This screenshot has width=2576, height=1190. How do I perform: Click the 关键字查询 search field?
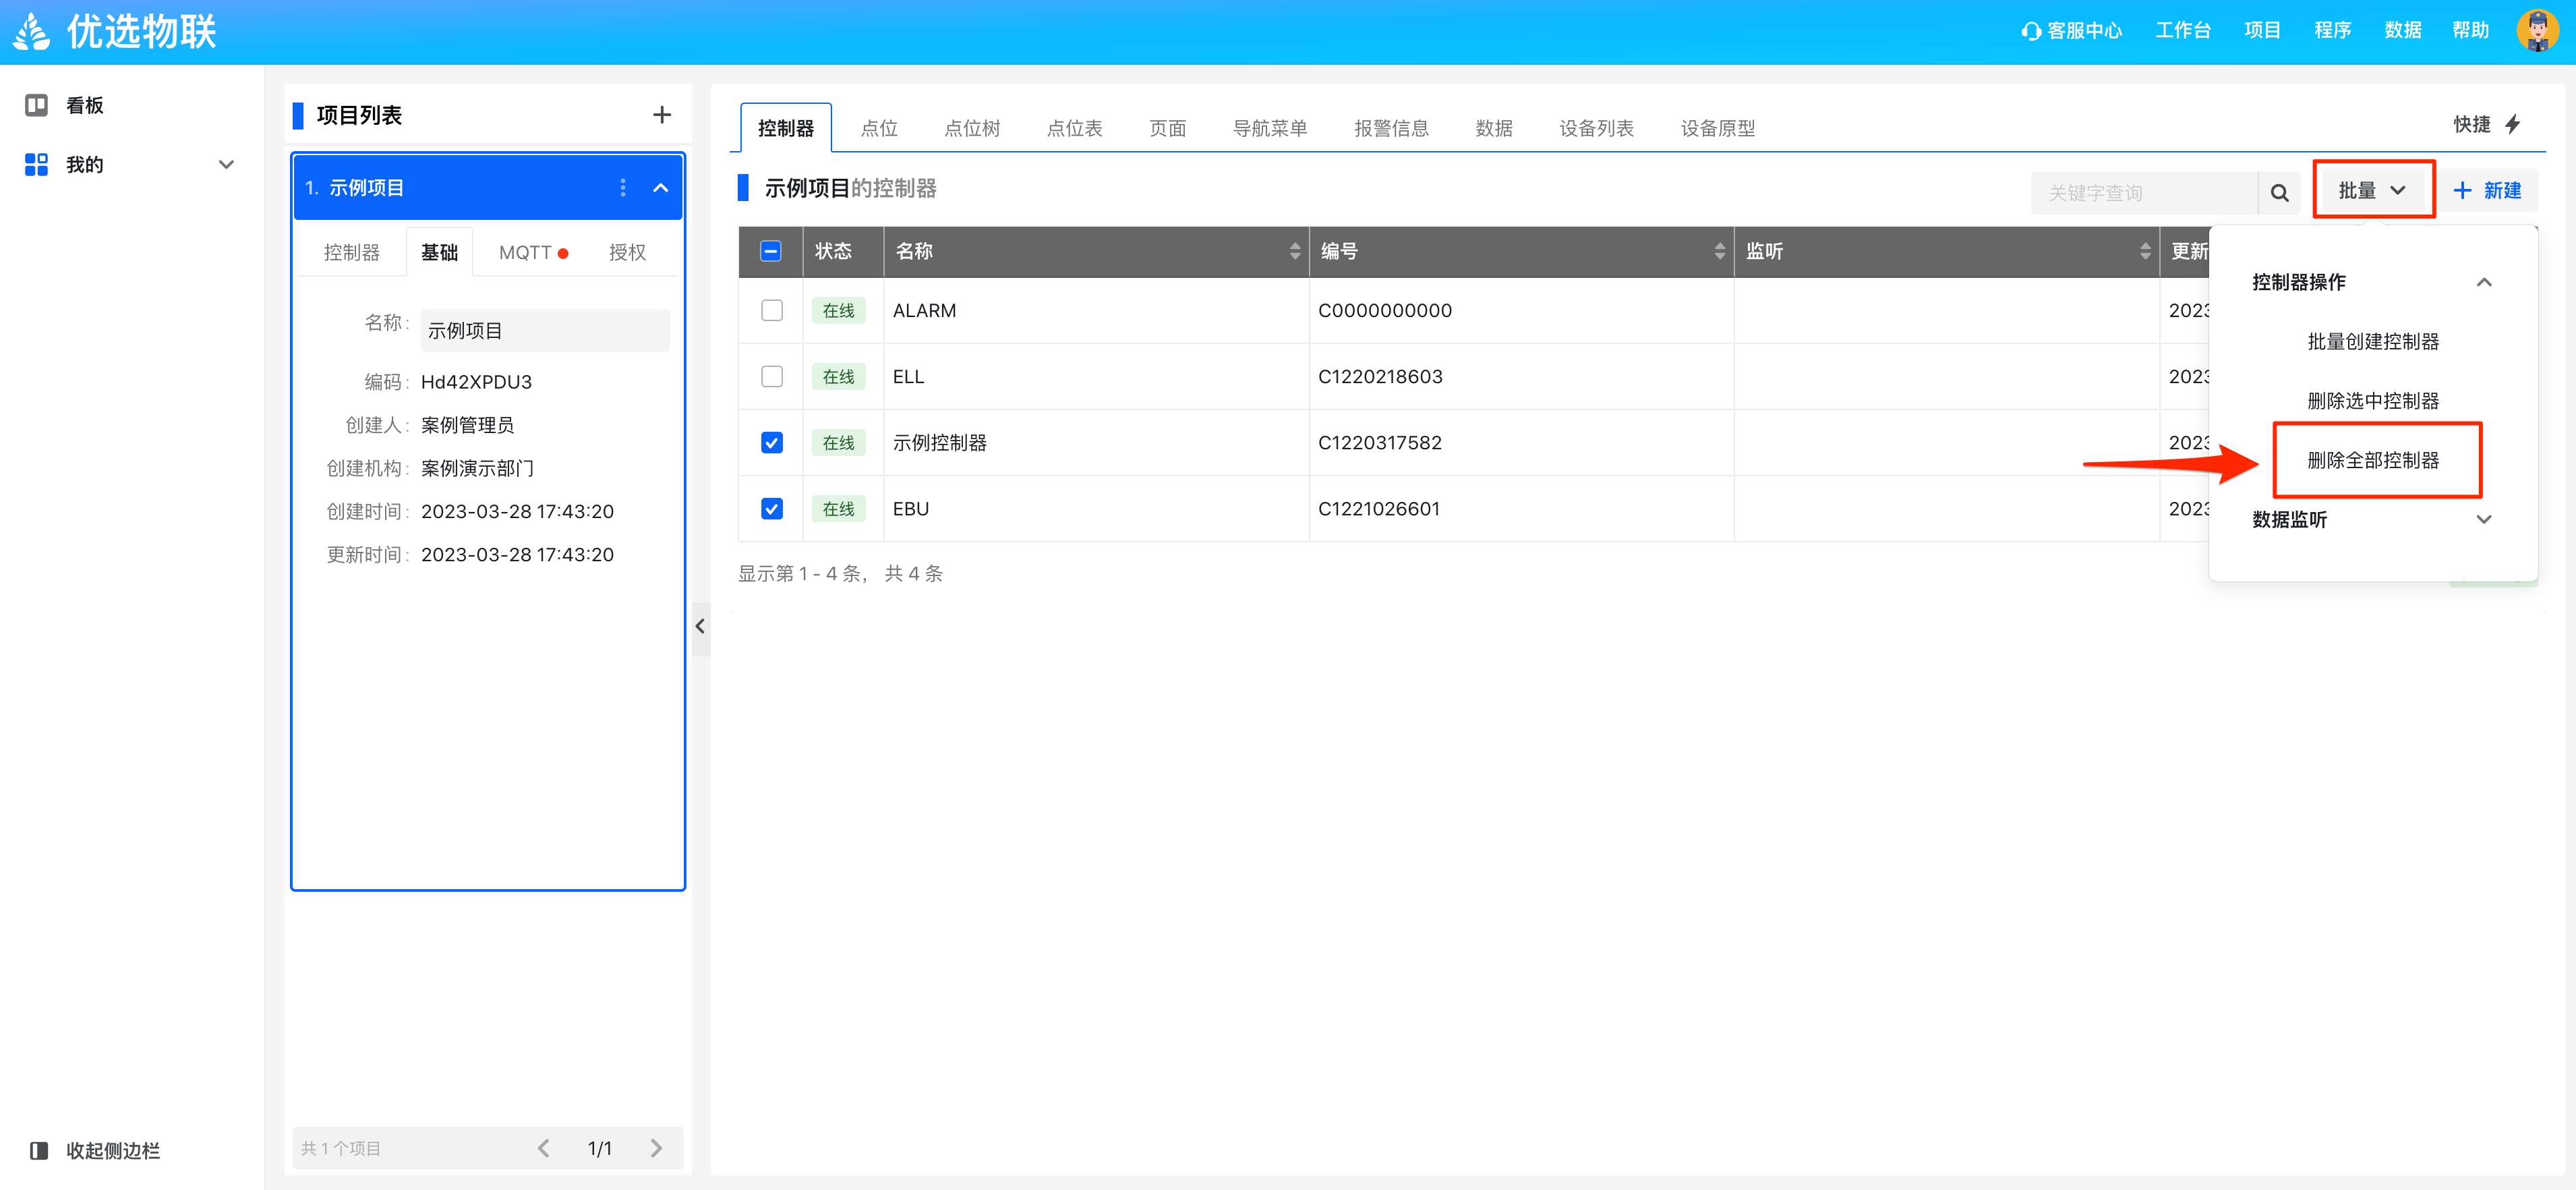(x=2144, y=192)
